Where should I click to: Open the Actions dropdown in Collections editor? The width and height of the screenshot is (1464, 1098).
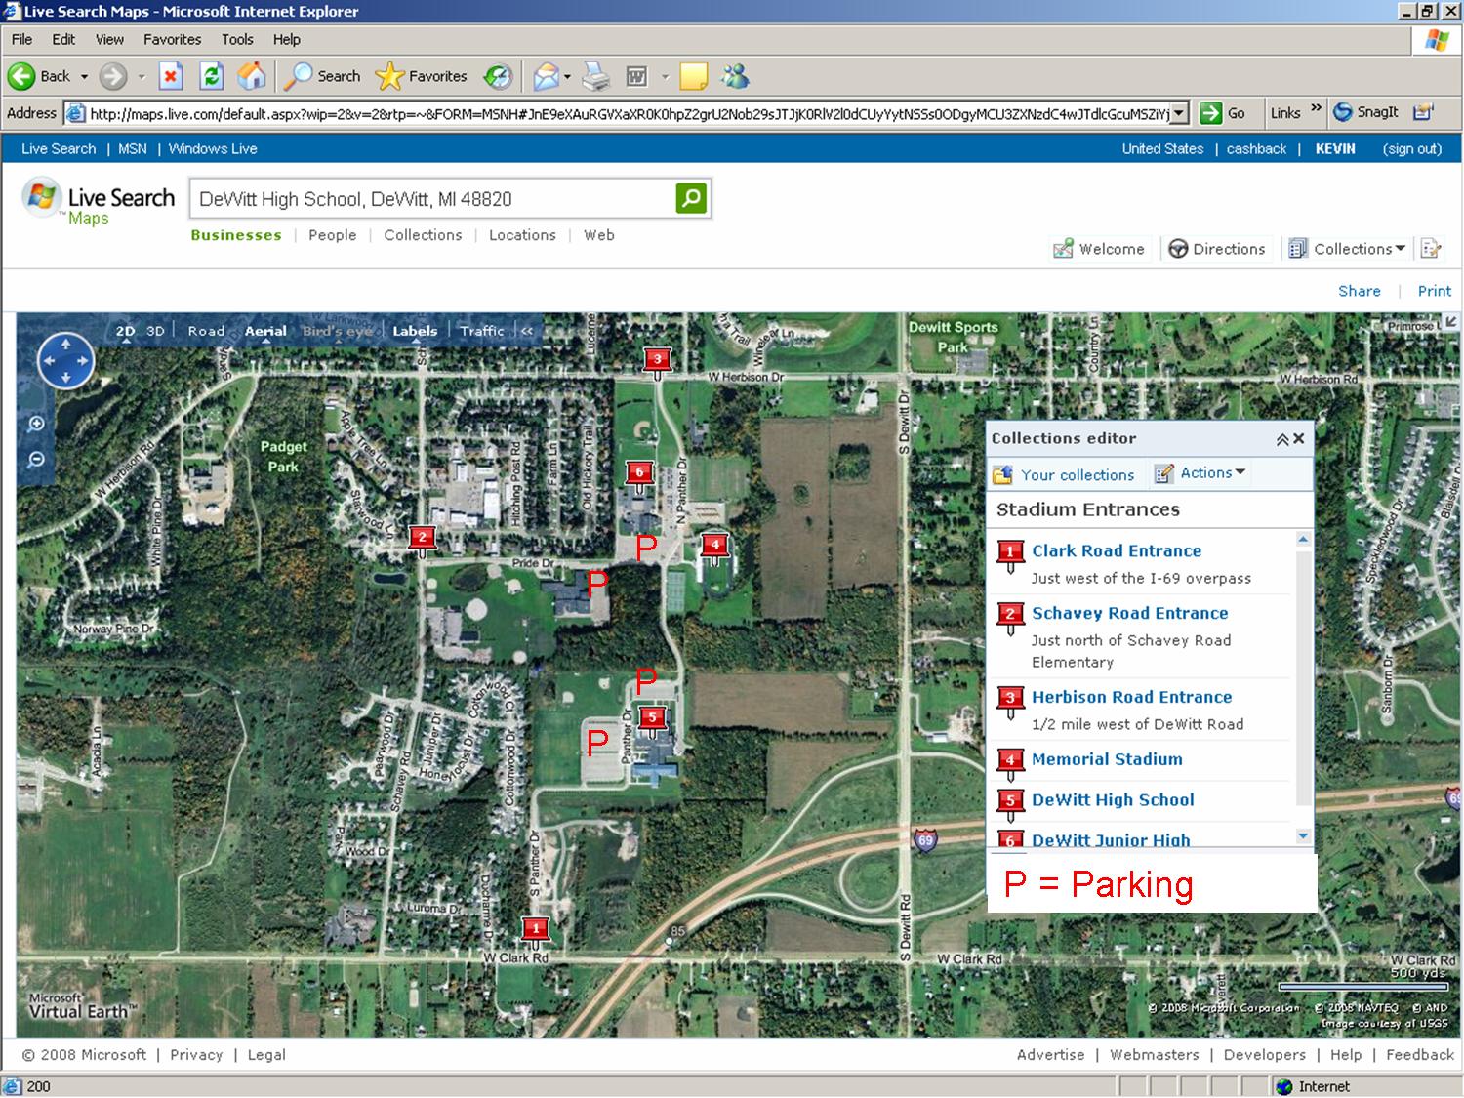click(x=1200, y=473)
